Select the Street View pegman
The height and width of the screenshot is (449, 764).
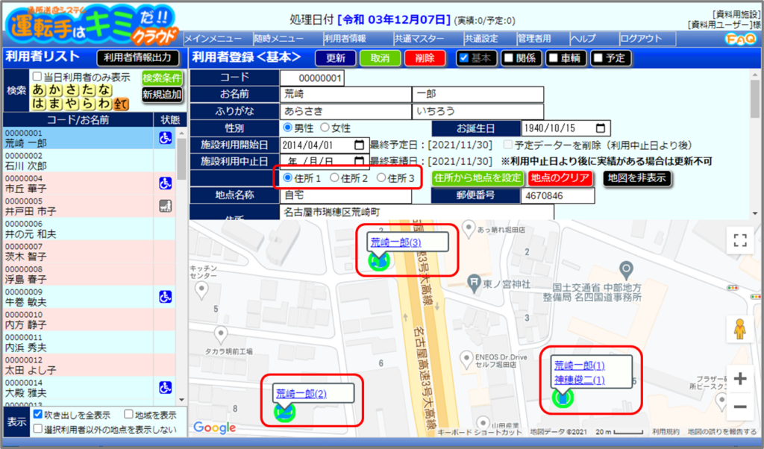739,329
